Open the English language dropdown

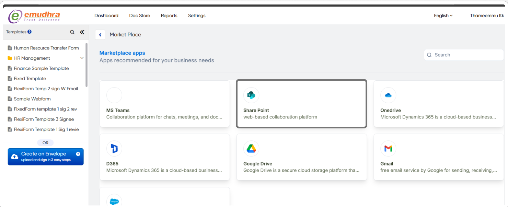(443, 15)
